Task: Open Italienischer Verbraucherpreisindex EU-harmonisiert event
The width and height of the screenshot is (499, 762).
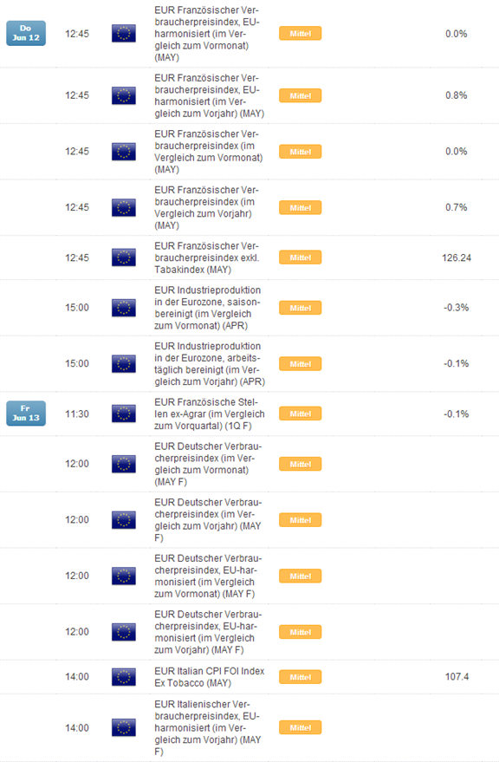Action: pos(208,727)
